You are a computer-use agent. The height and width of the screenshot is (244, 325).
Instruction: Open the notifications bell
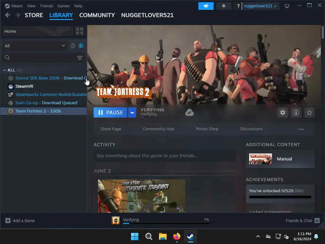tap(224, 6)
